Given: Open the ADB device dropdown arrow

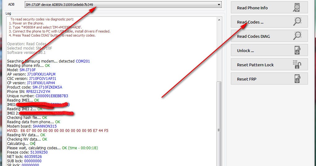Looking at the screenshot, I should (219, 5).
